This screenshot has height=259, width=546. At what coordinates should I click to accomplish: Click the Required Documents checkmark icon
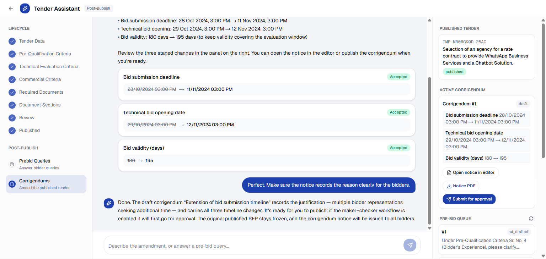12,92
